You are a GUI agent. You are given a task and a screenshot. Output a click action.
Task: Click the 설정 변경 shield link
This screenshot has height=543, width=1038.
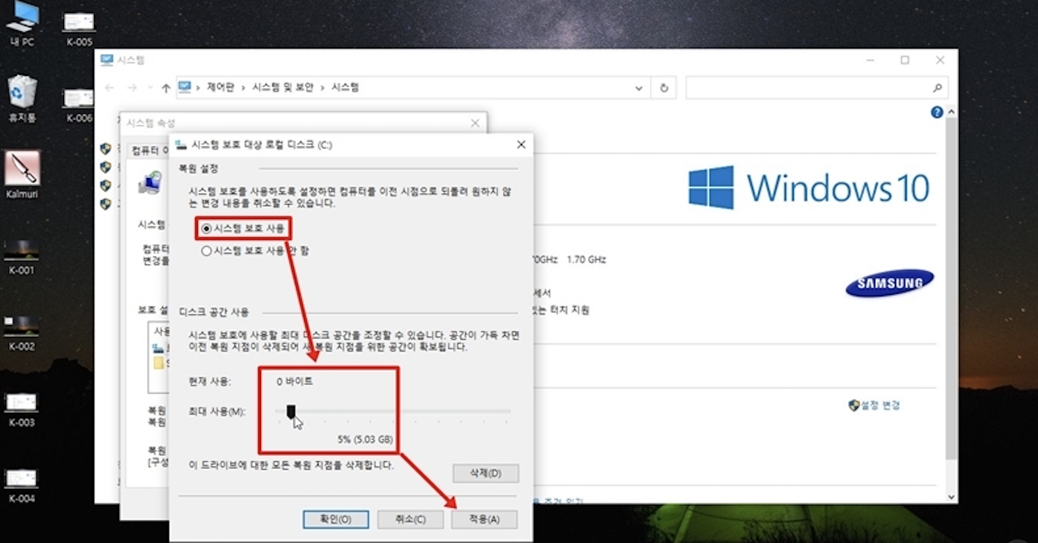874,405
